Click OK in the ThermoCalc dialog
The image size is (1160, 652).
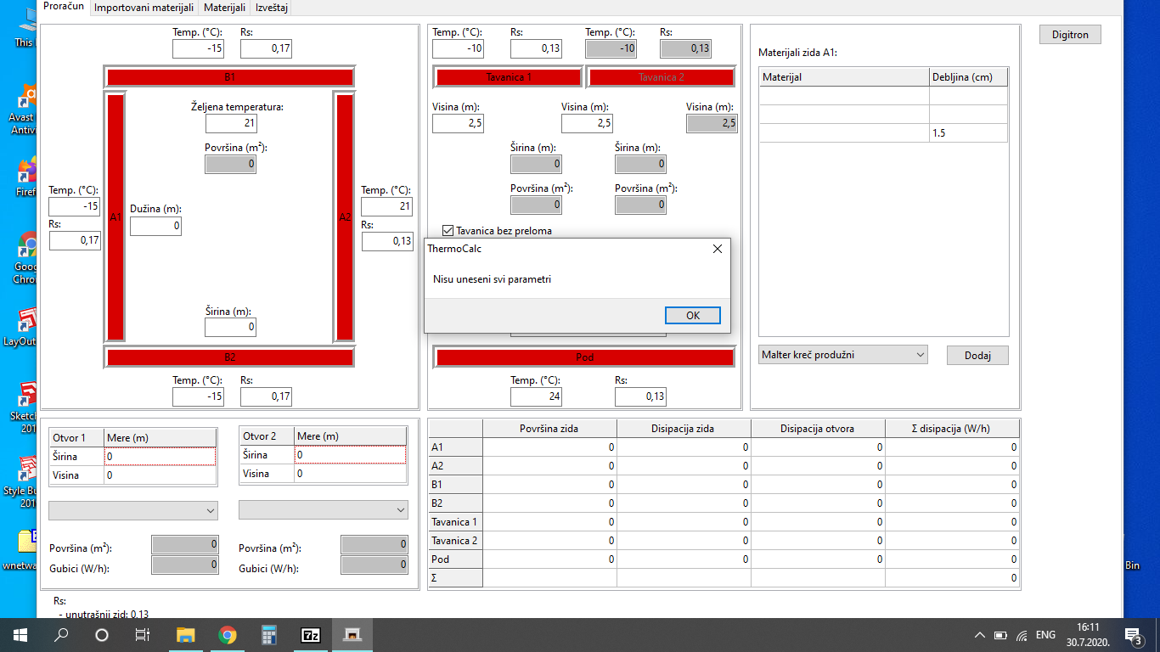(693, 315)
